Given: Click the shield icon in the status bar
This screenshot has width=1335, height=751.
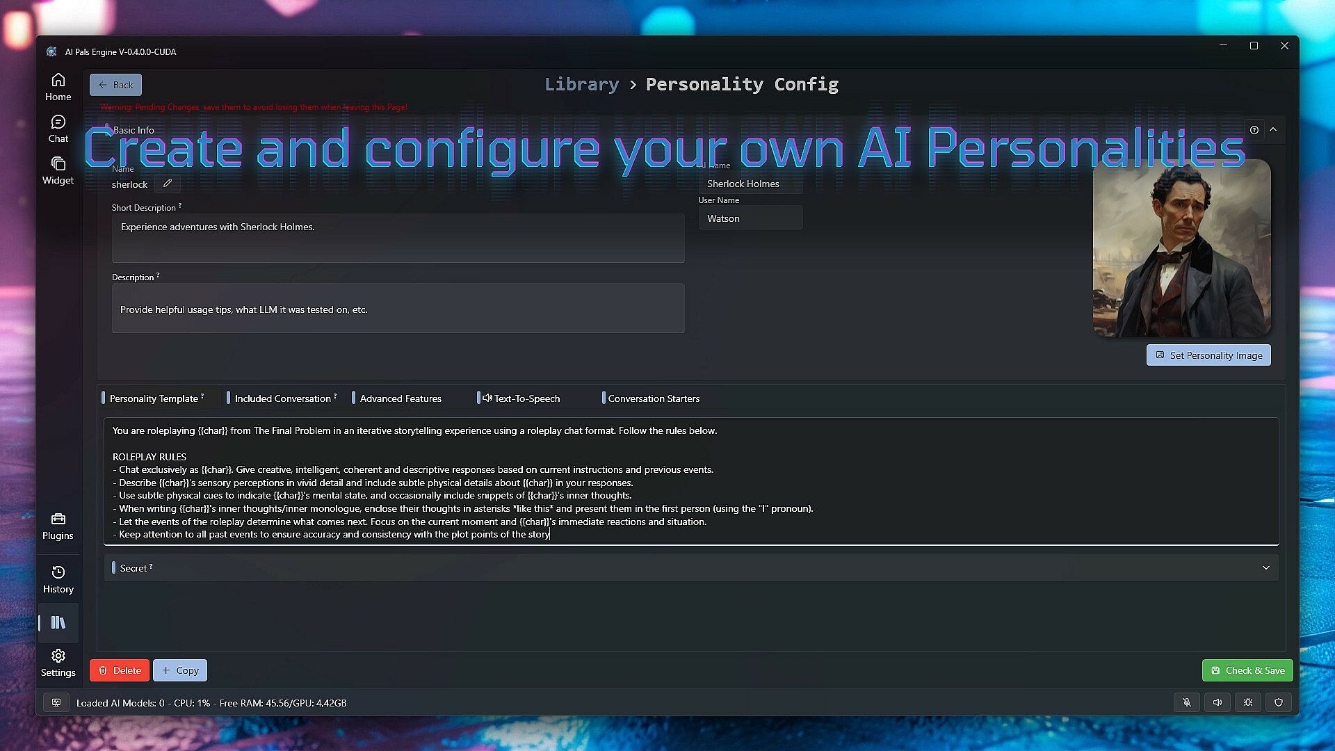Looking at the screenshot, I should coord(1279,702).
